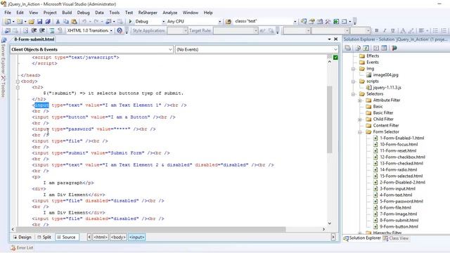Image resolution: width=450 pixels, height=253 pixels.
Task: Click the New Project toolbar icon
Action: (x=8, y=22)
